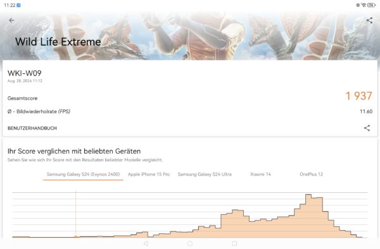
Task: Switch to Samsung Galaxy S24 Ultra tab
Action: pos(205,174)
